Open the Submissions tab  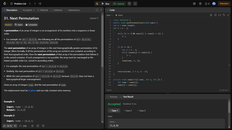pyautogui.click(x=72, y=10)
